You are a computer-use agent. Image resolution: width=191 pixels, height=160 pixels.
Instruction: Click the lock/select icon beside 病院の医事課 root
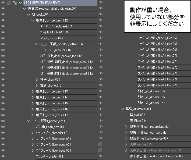point(15,3)
